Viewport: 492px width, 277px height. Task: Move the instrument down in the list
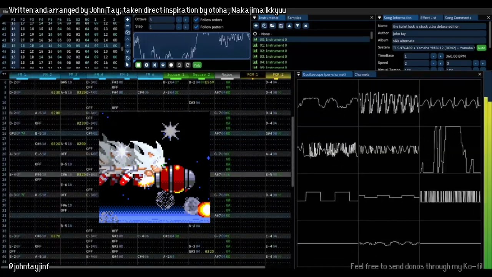coord(297,26)
